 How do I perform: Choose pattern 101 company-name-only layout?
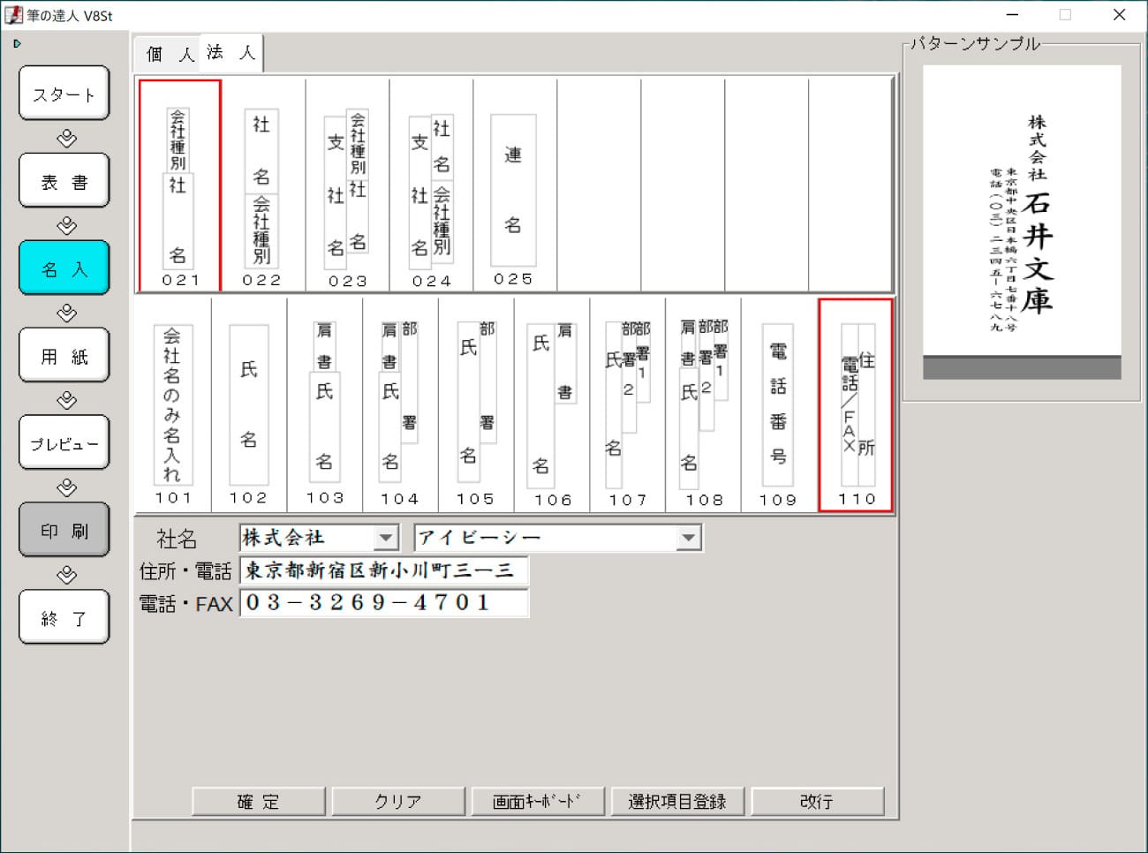pyautogui.click(x=173, y=405)
